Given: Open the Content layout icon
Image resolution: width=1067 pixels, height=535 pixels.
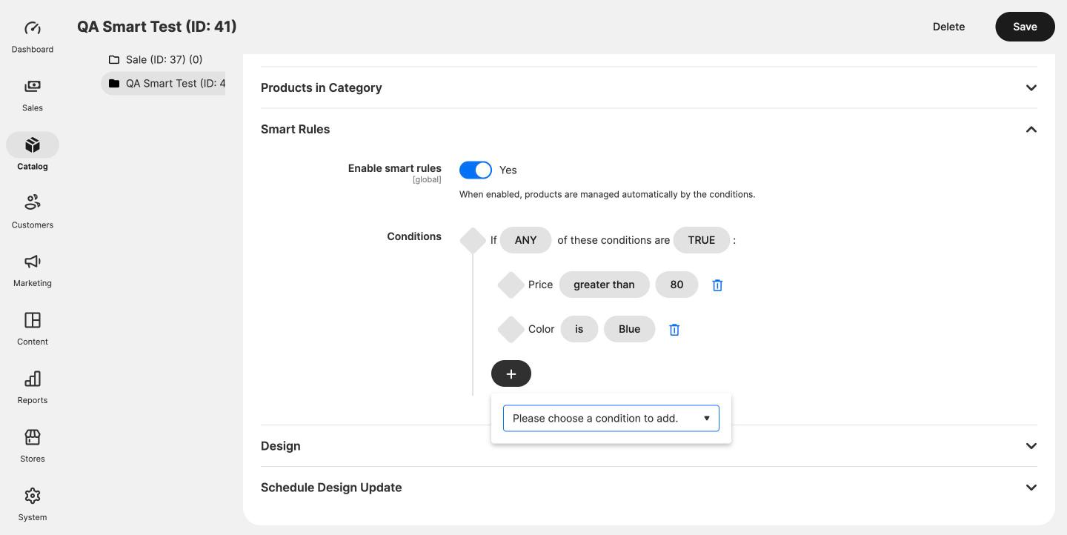Looking at the screenshot, I should [33, 319].
